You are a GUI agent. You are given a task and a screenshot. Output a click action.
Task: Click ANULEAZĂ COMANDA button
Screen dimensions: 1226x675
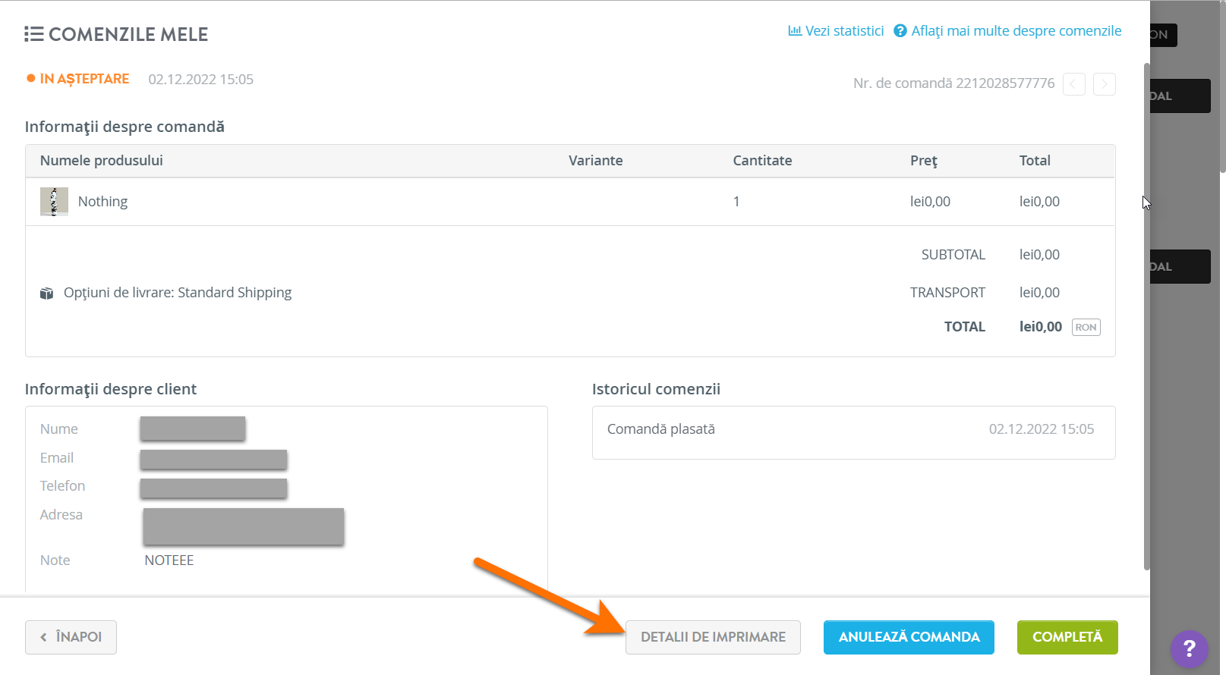coord(909,637)
